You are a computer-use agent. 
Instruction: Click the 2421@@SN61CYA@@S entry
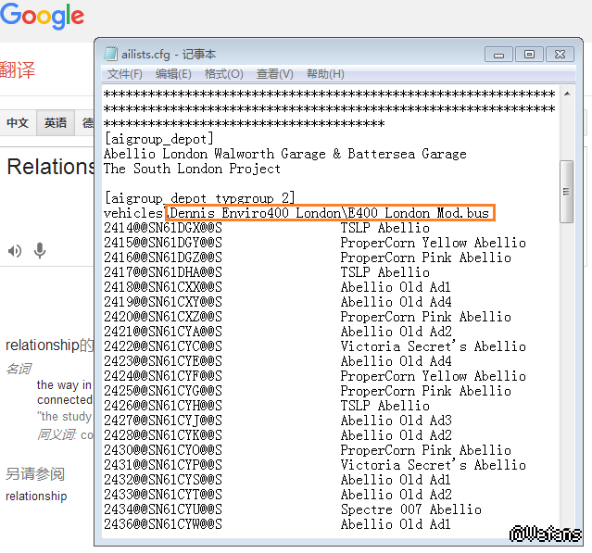(163, 332)
